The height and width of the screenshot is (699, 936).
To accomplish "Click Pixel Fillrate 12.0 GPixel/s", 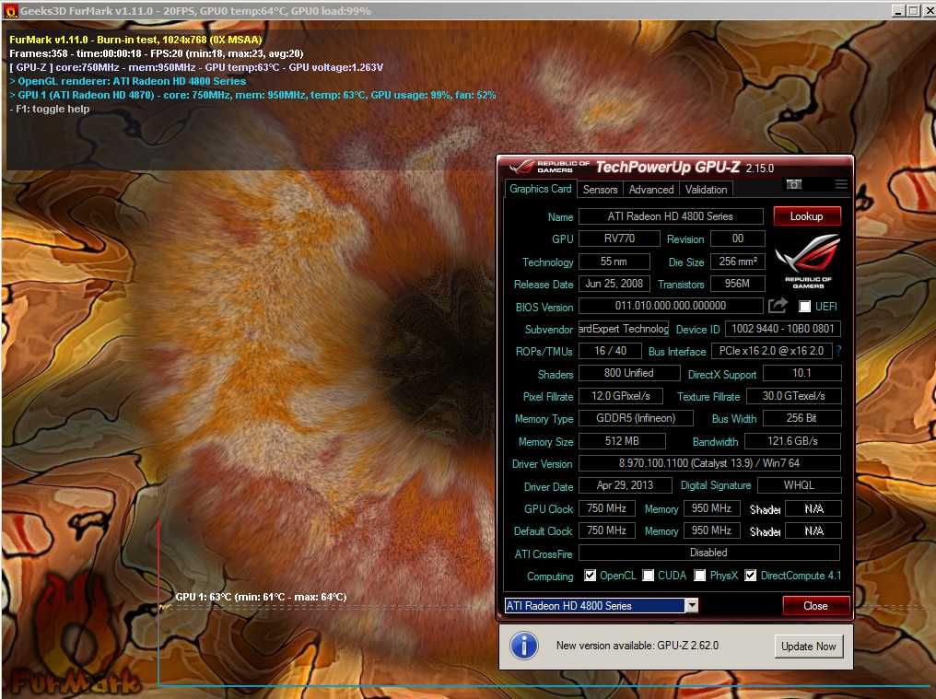I will [621, 396].
